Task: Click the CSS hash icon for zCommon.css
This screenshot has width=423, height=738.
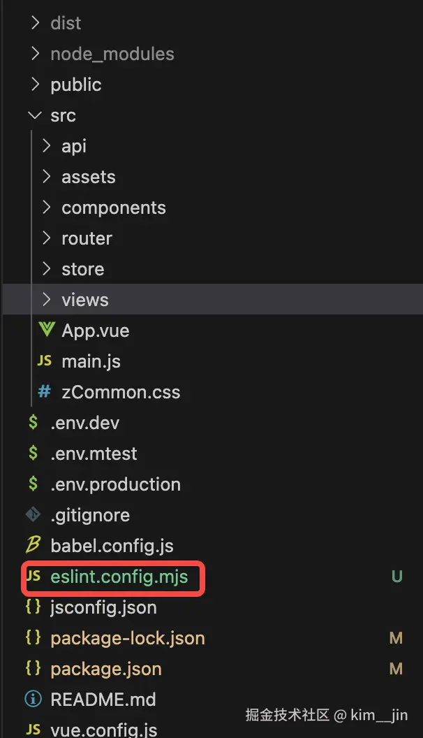Action: point(44,392)
